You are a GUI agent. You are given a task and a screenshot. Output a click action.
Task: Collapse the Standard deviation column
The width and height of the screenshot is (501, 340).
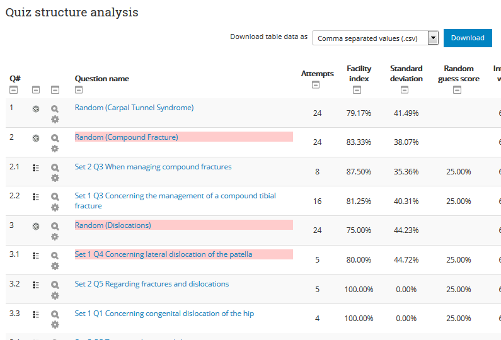click(x=405, y=90)
